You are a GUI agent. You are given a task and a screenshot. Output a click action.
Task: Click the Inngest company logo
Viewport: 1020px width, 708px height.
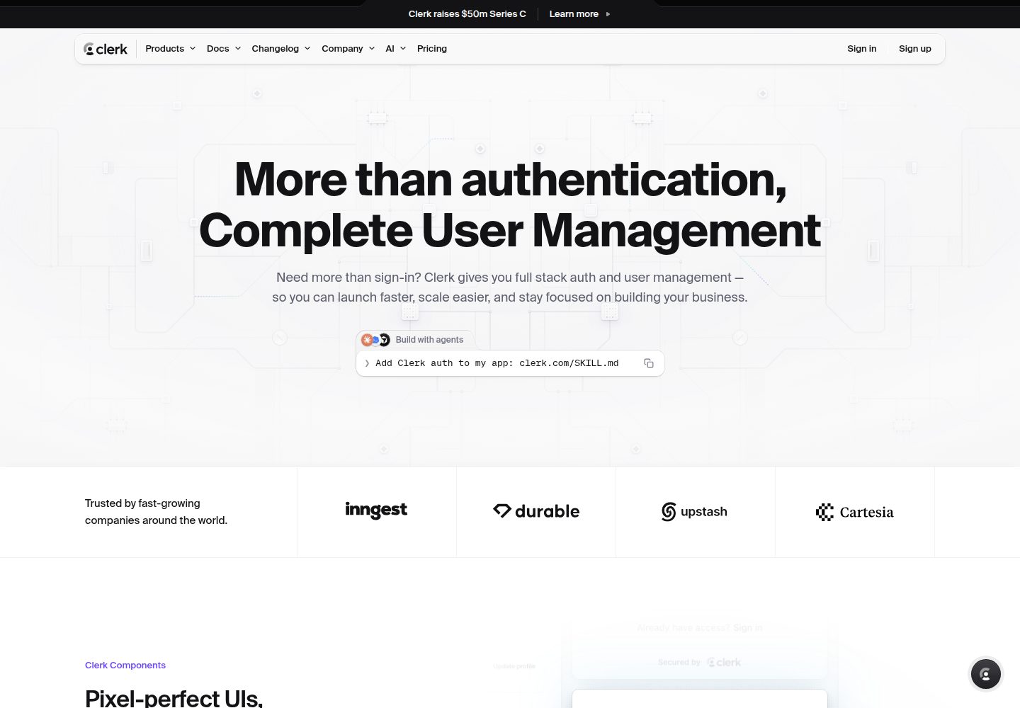[x=376, y=510]
